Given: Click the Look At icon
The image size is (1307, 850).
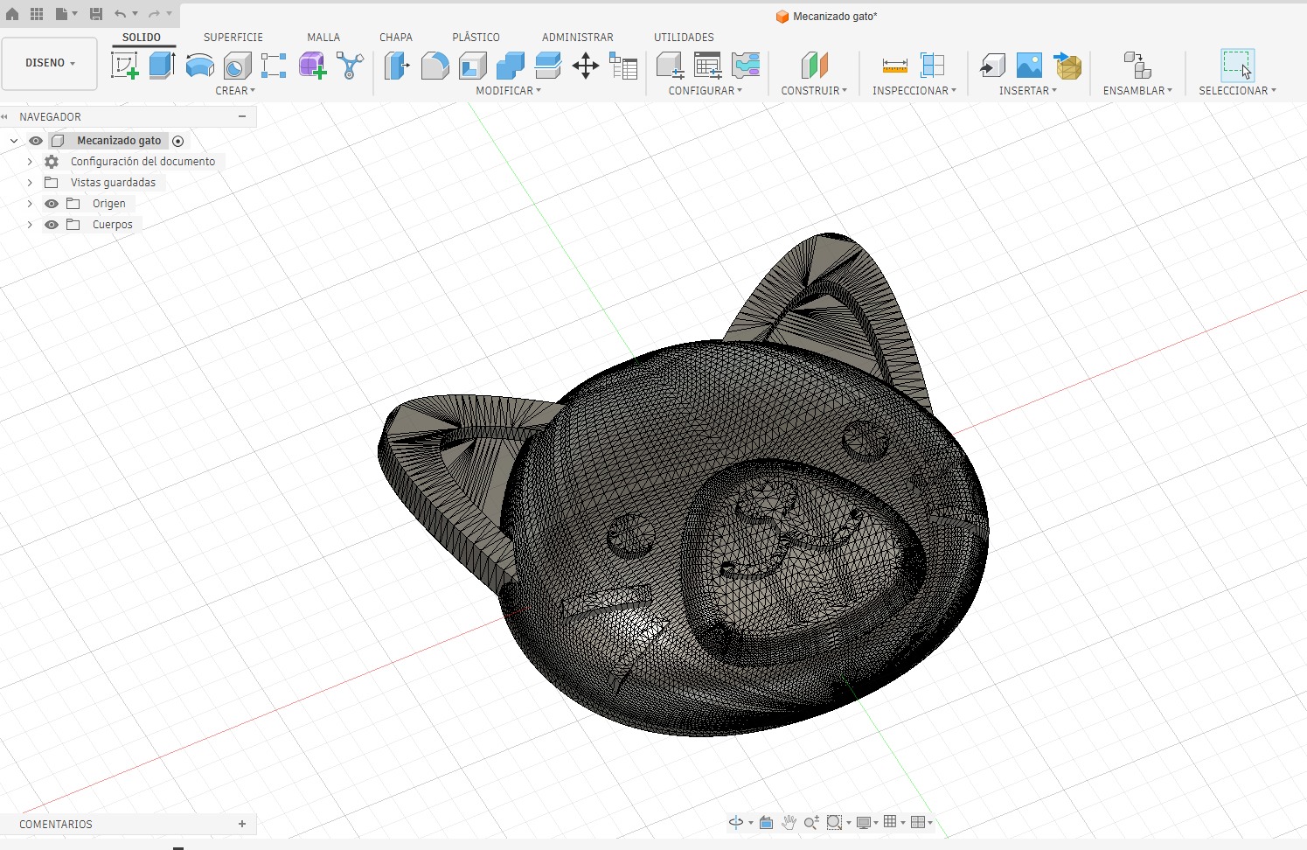Looking at the screenshot, I should coord(766,822).
